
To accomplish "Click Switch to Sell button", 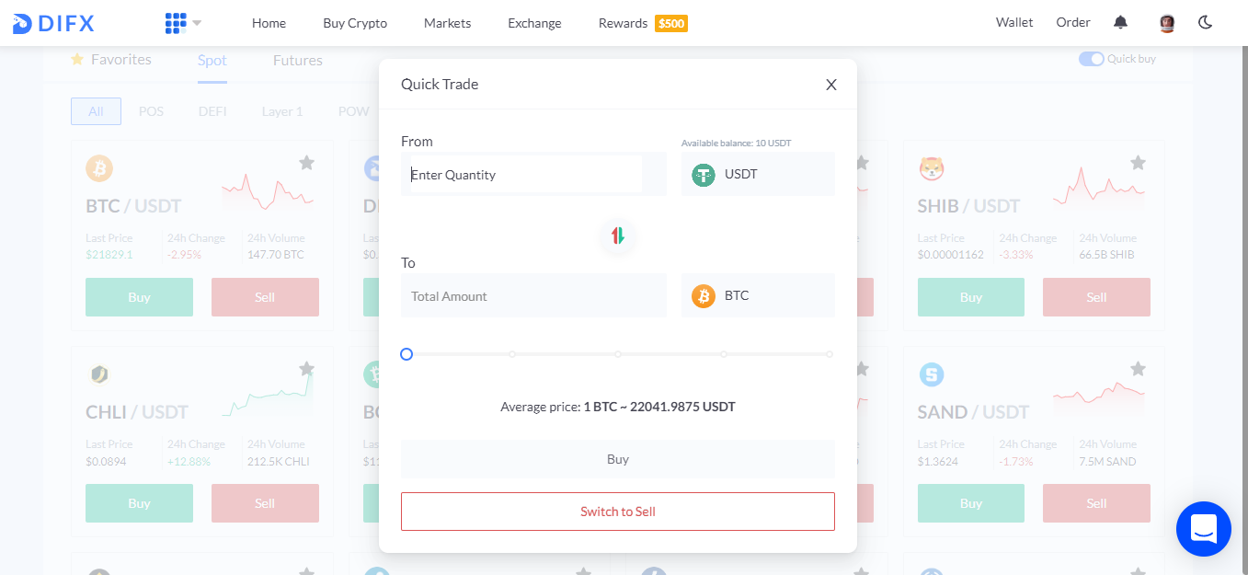I will [x=618, y=512].
